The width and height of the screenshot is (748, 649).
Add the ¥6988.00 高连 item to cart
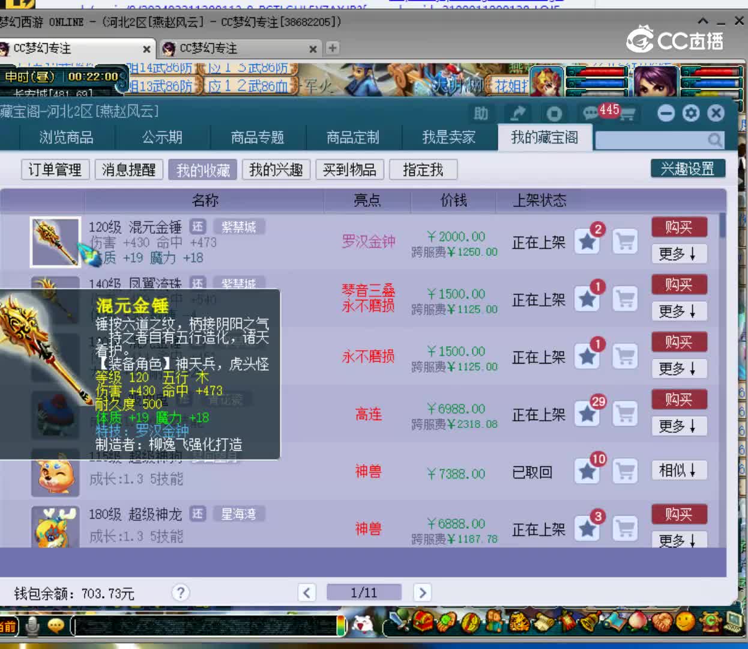(625, 414)
